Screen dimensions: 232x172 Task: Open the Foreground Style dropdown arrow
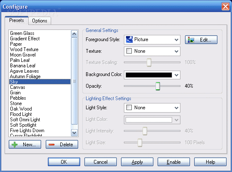point(176,39)
